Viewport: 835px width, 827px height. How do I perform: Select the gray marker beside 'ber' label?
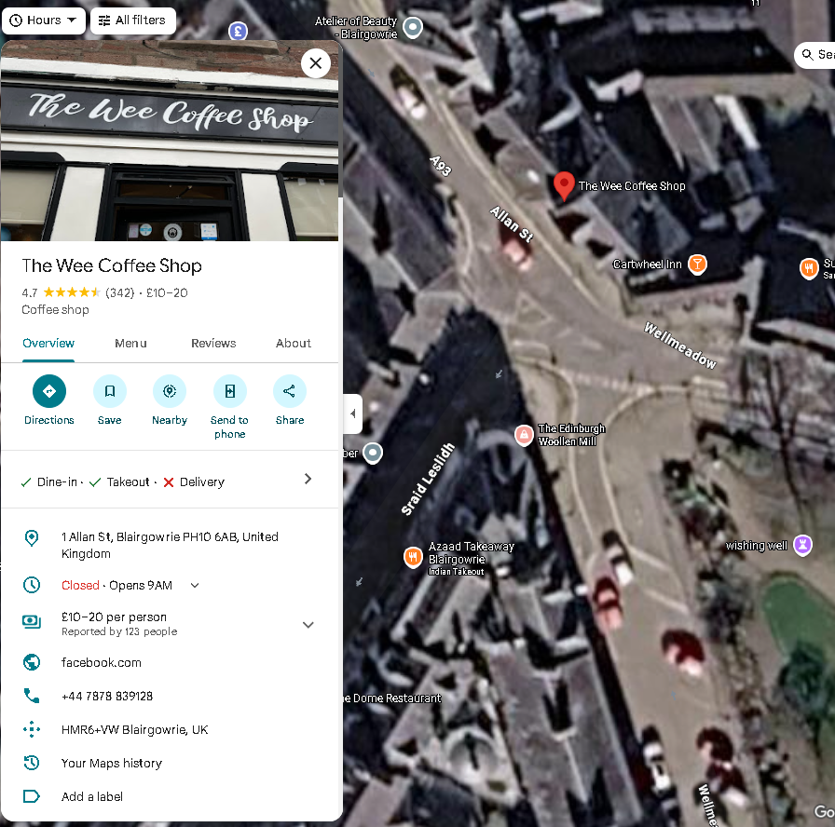[373, 454]
